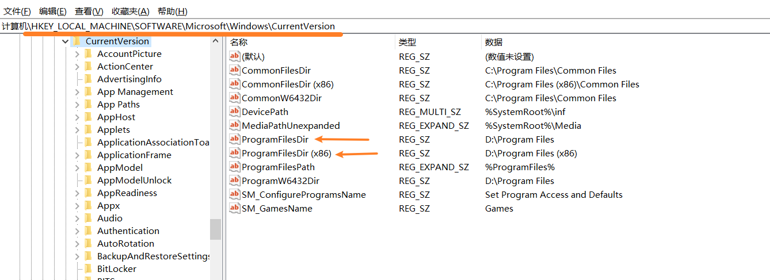Click the CommonFilesDir string icon
The image size is (770, 280).
click(234, 70)
